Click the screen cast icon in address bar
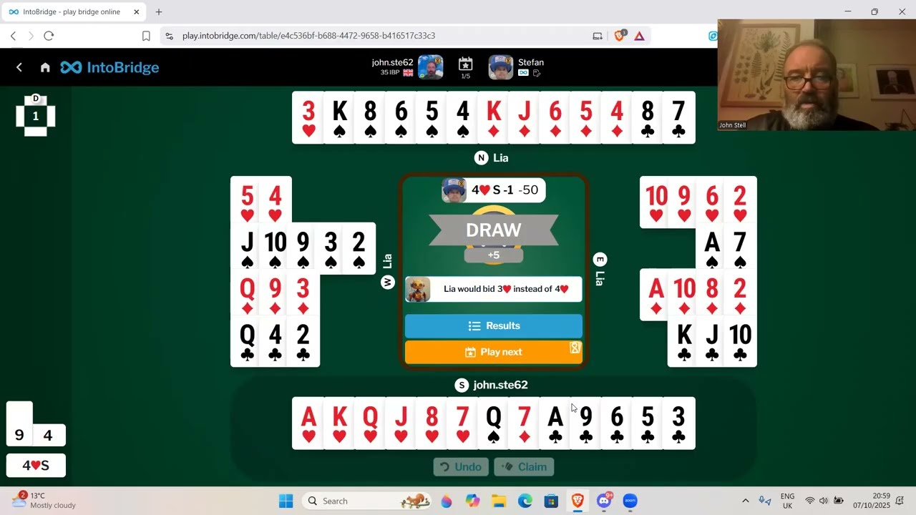 598,36
